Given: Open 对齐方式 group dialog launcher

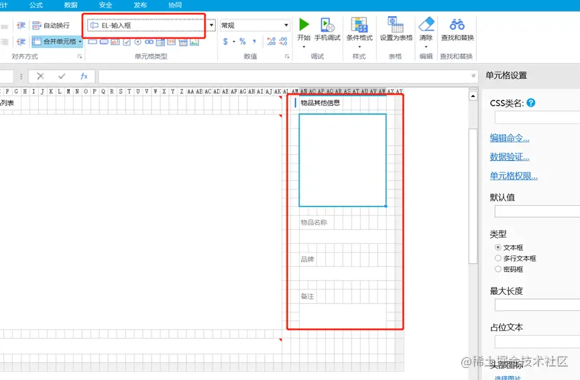Looking at the screenshot, I should tap(80, 56).
